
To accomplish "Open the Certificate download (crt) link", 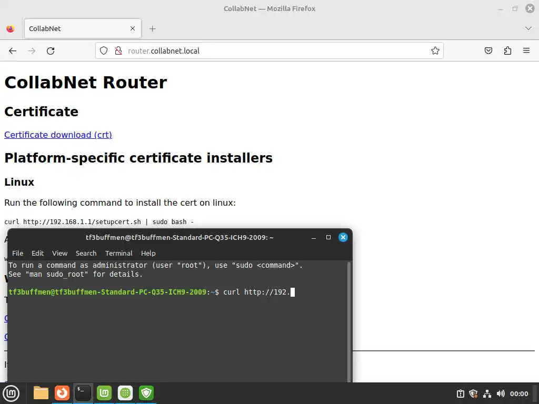I will 58,135.
